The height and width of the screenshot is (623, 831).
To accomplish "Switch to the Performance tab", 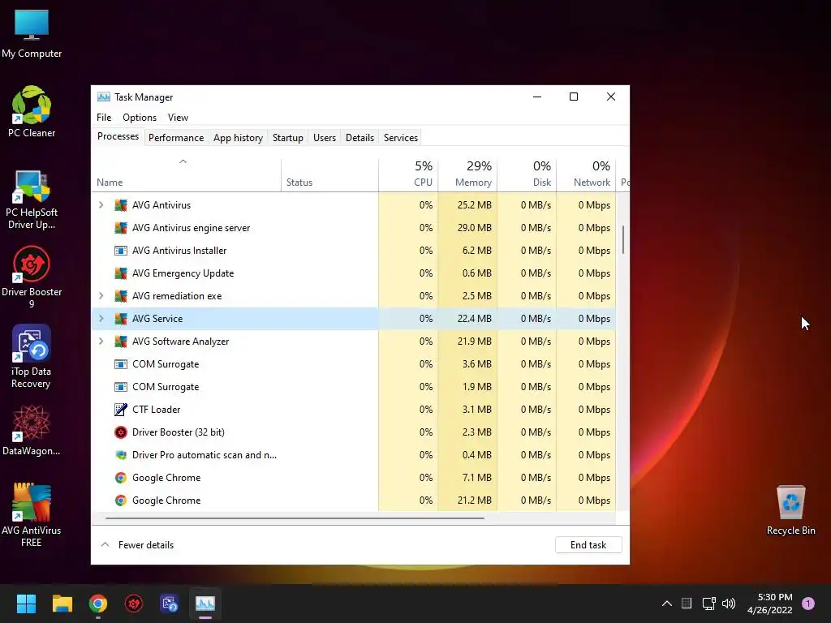I will [x=176, y=138].
